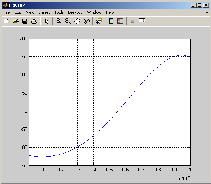The height and width of the screenshot is (184, 211).
Task: Click x-axis tick label 0.3
Action: click(x=77, y=170)
